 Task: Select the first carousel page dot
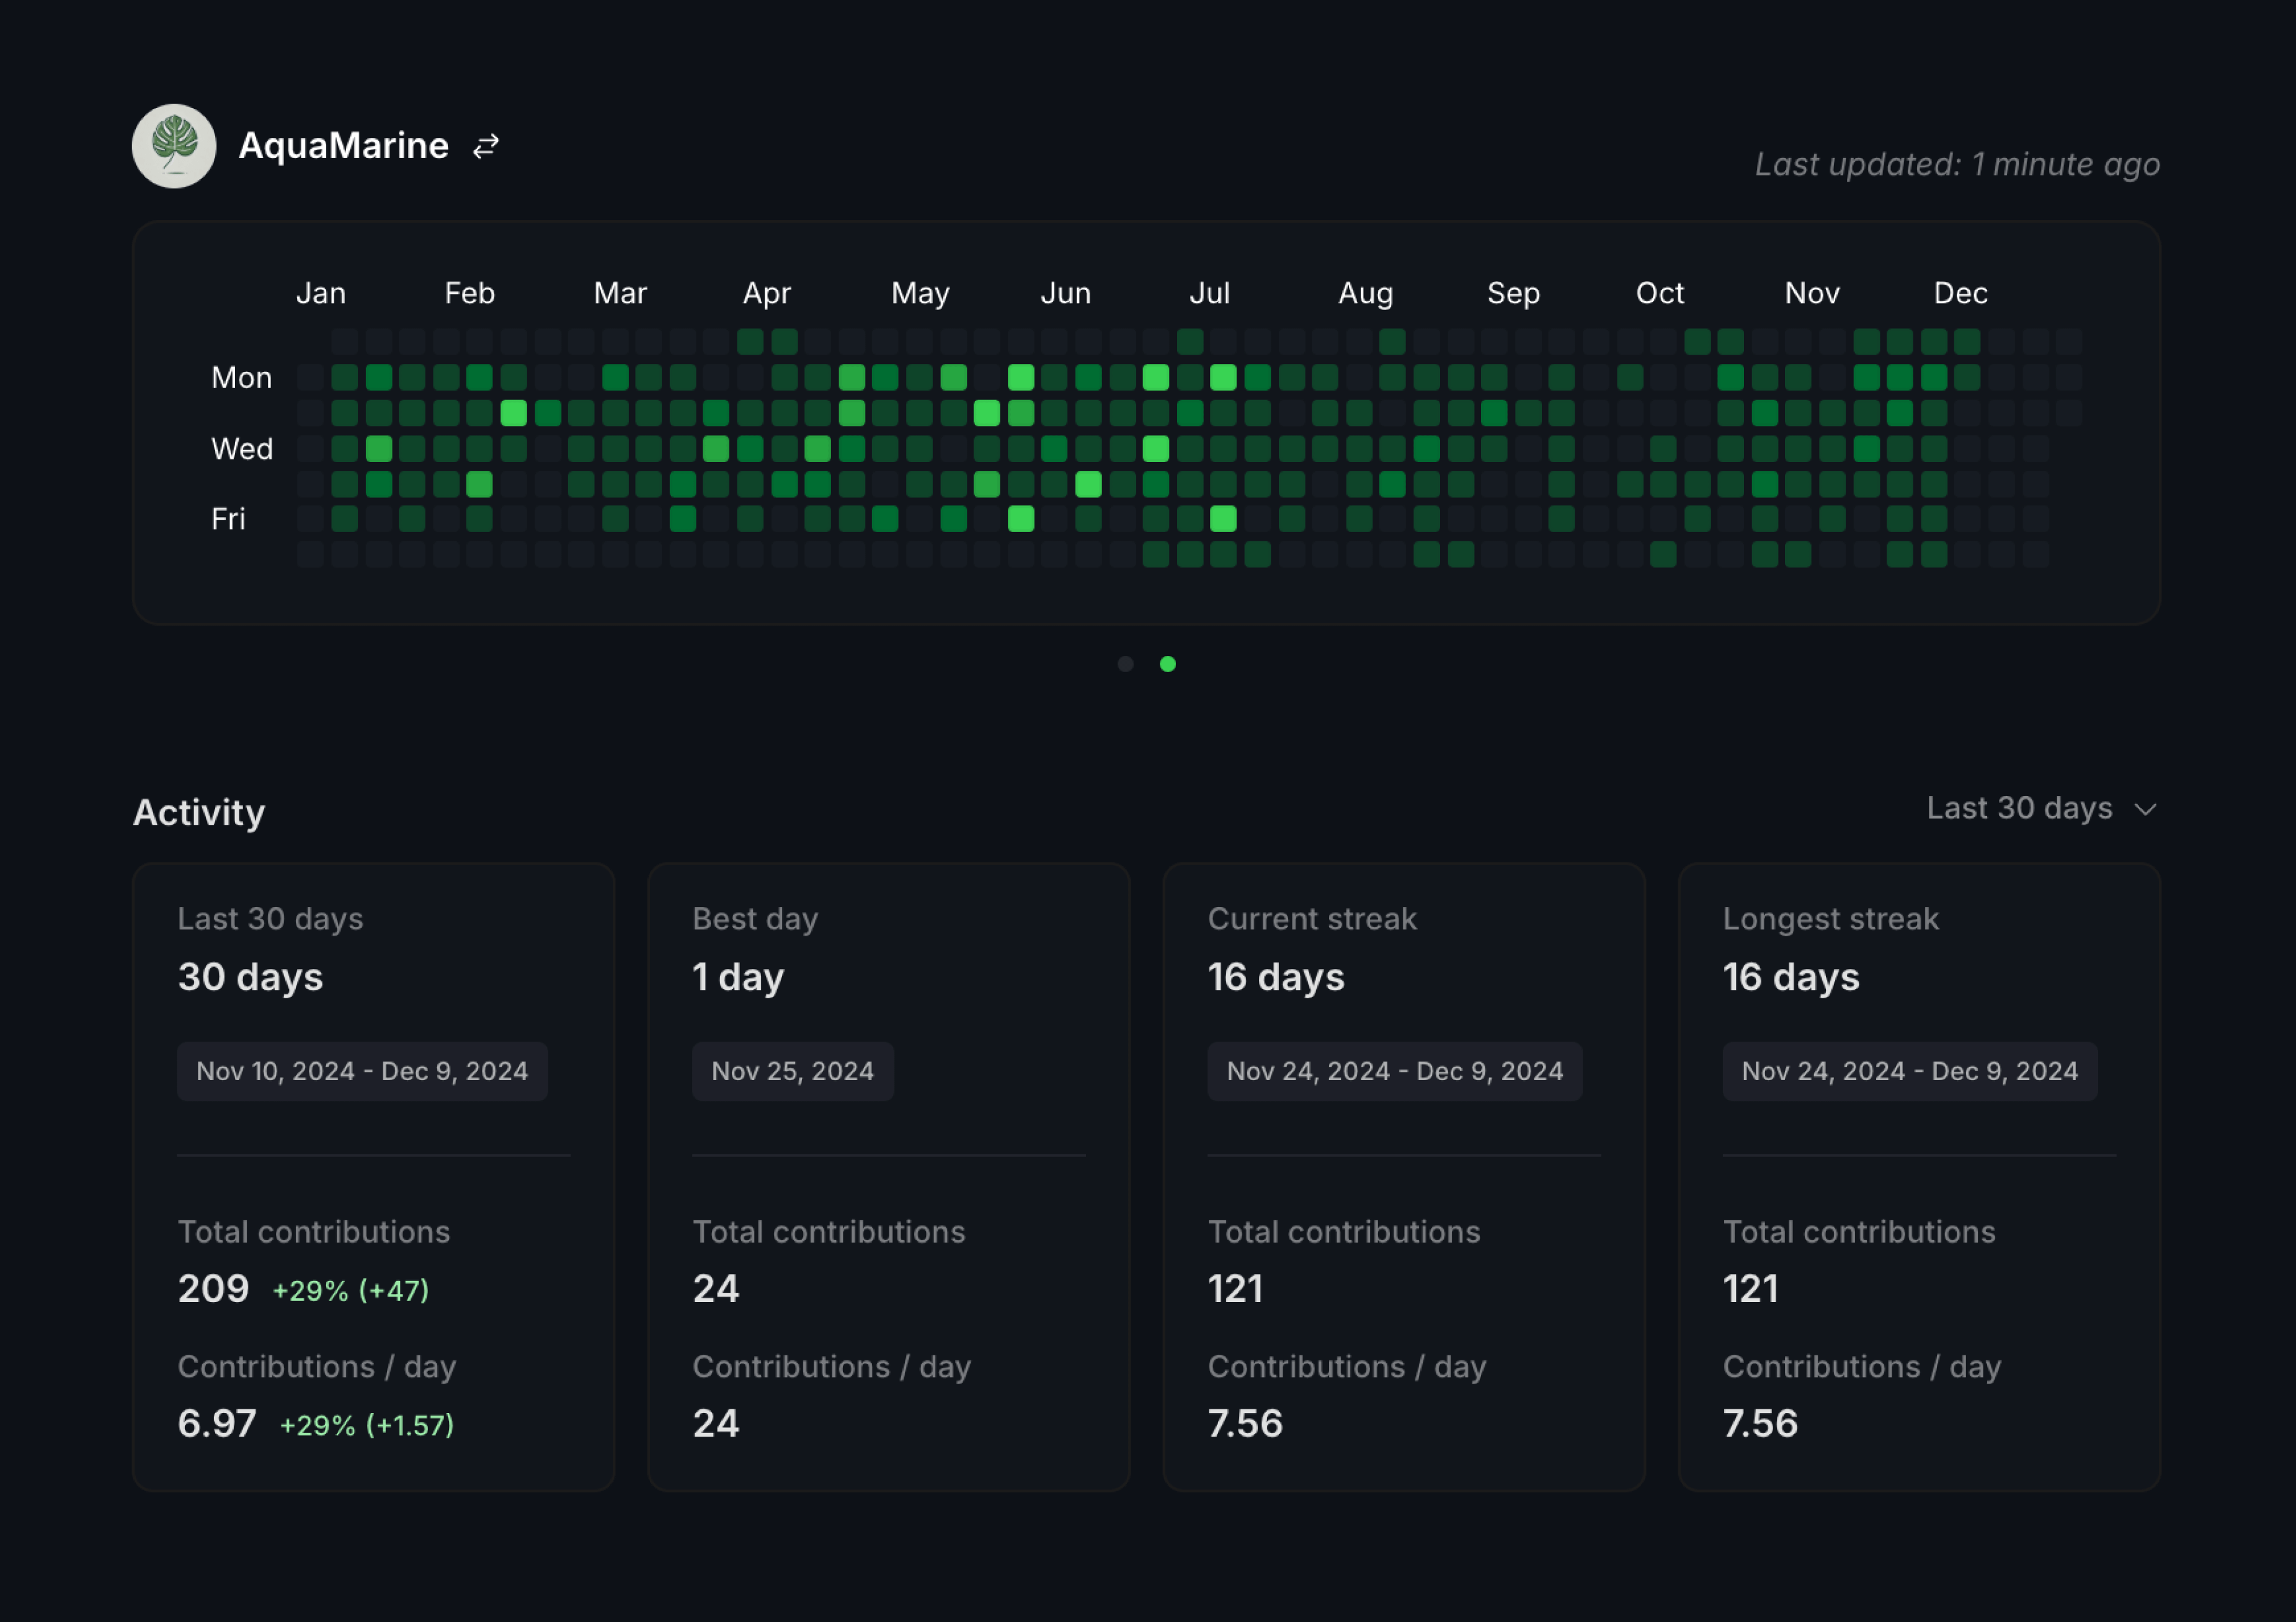click(1125, 664)
